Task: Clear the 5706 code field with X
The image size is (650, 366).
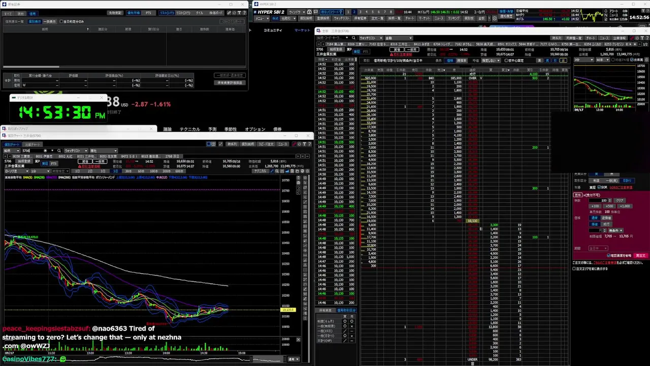Action: [x=45, y=150]
